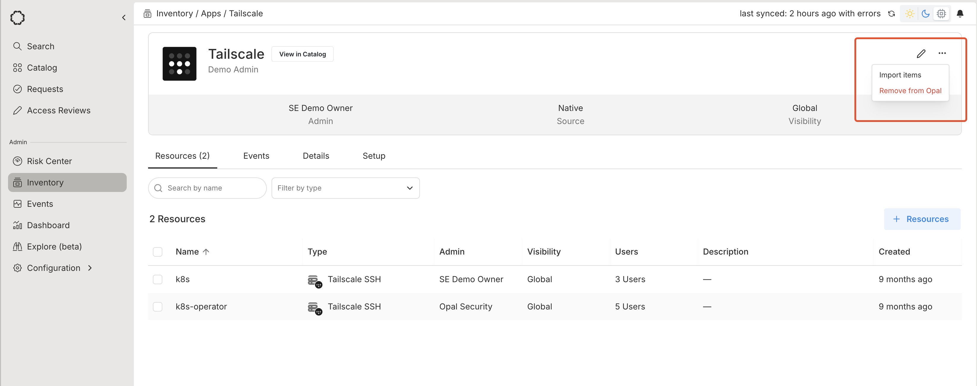The height and width of the screenshot is (386, 977).
Task: Open the three-dot more options menu
Action: tap(942, 53)
